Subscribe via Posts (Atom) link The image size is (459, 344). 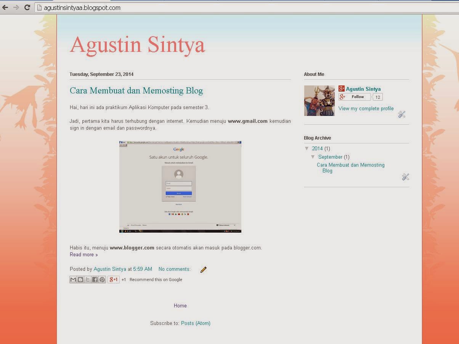196,323
